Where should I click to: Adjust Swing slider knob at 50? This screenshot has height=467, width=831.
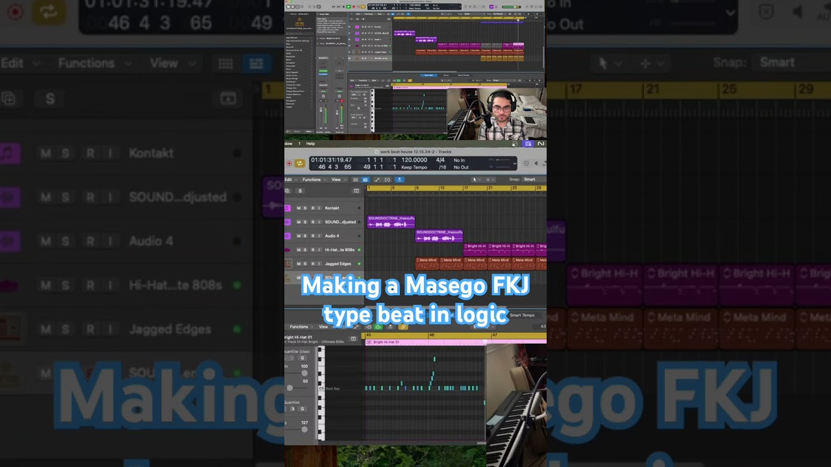[x=290, y=388]
